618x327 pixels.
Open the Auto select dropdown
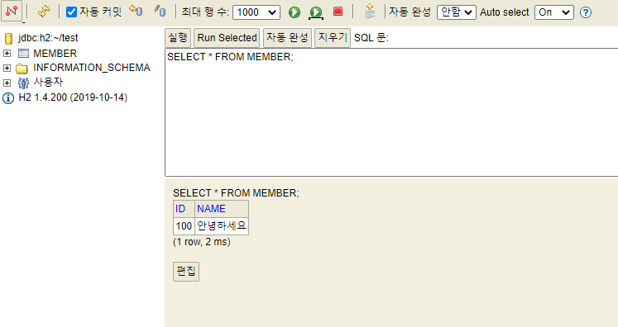553,12
